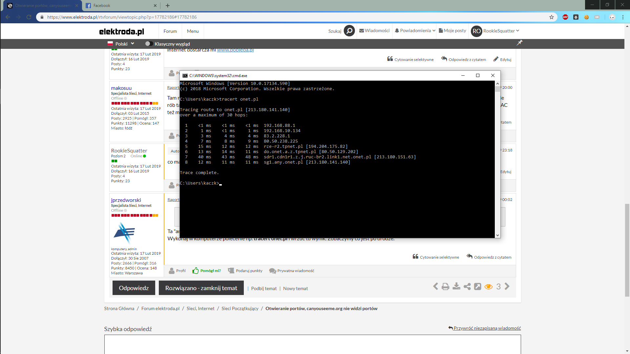Toggle the orange eye watch-topic icon
This screenshot has width=630, height=354.
489,287
